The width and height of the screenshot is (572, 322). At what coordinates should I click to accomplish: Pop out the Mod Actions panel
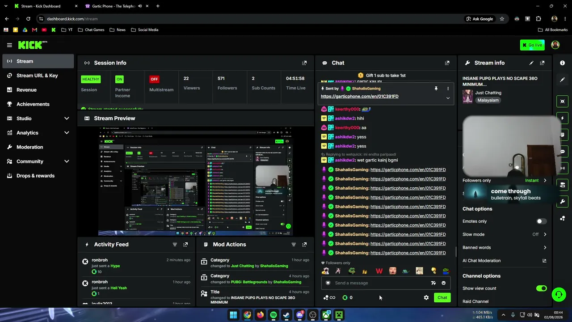click(304, 245)
